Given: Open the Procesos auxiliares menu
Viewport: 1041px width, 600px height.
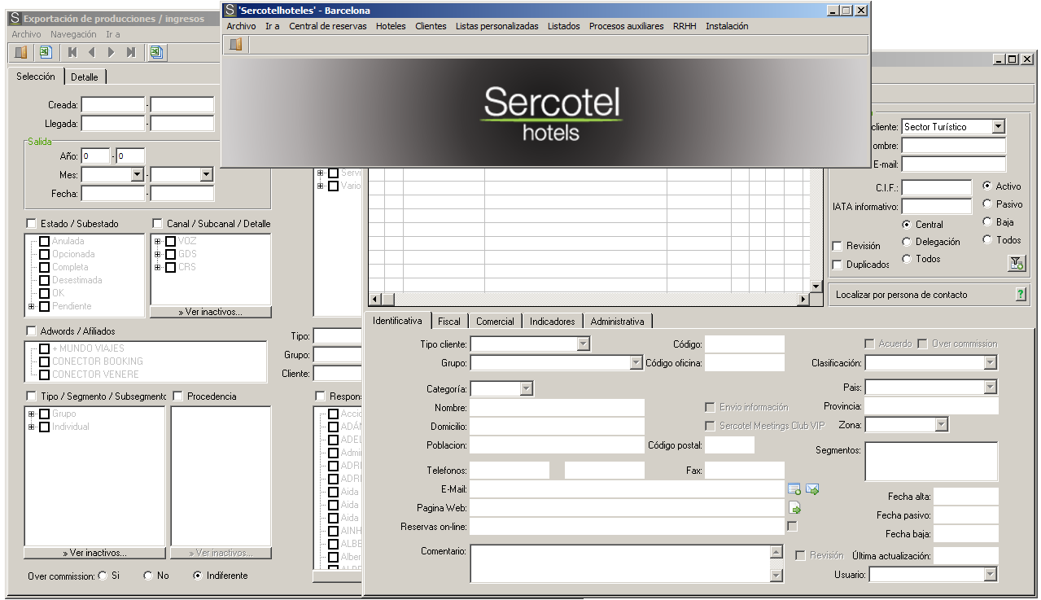Looking at the screenshot, I should (627, 26).
